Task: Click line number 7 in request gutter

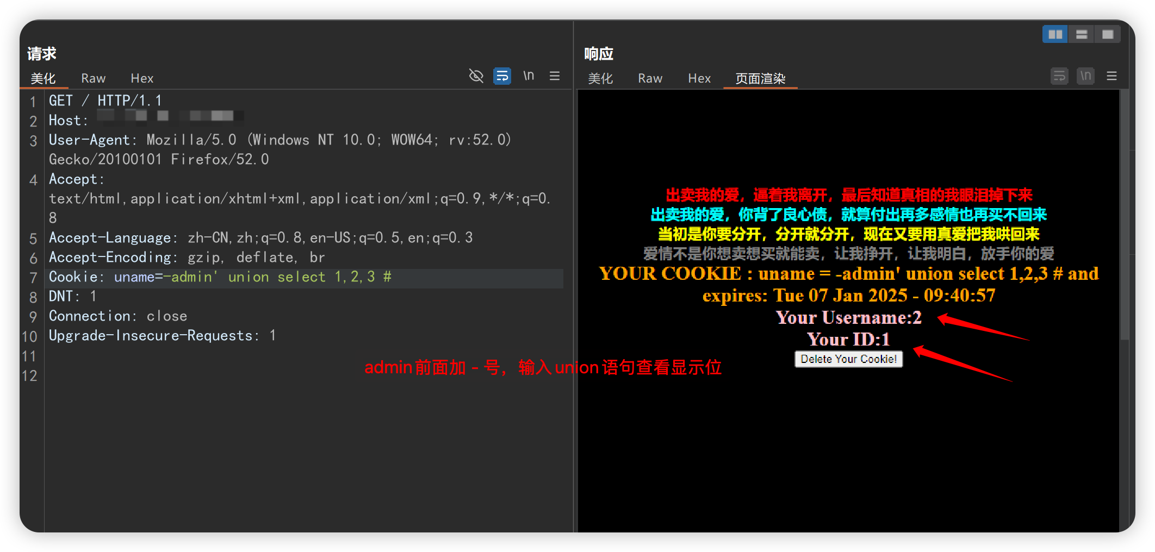Action: pyautogui.click(x=33, y=278)
